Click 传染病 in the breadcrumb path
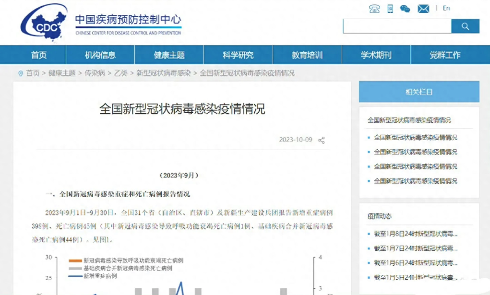The image size is (490, 295). 95,73
